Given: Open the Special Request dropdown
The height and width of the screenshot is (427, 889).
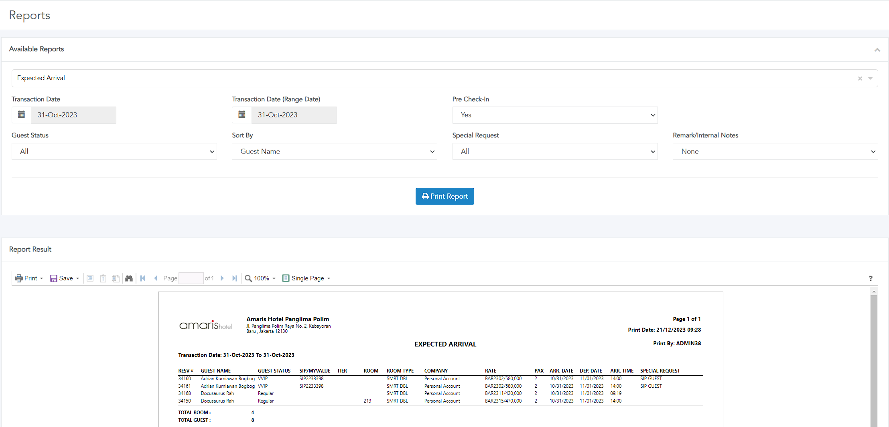Looking at the screenshot, I should tap(555, 151).
